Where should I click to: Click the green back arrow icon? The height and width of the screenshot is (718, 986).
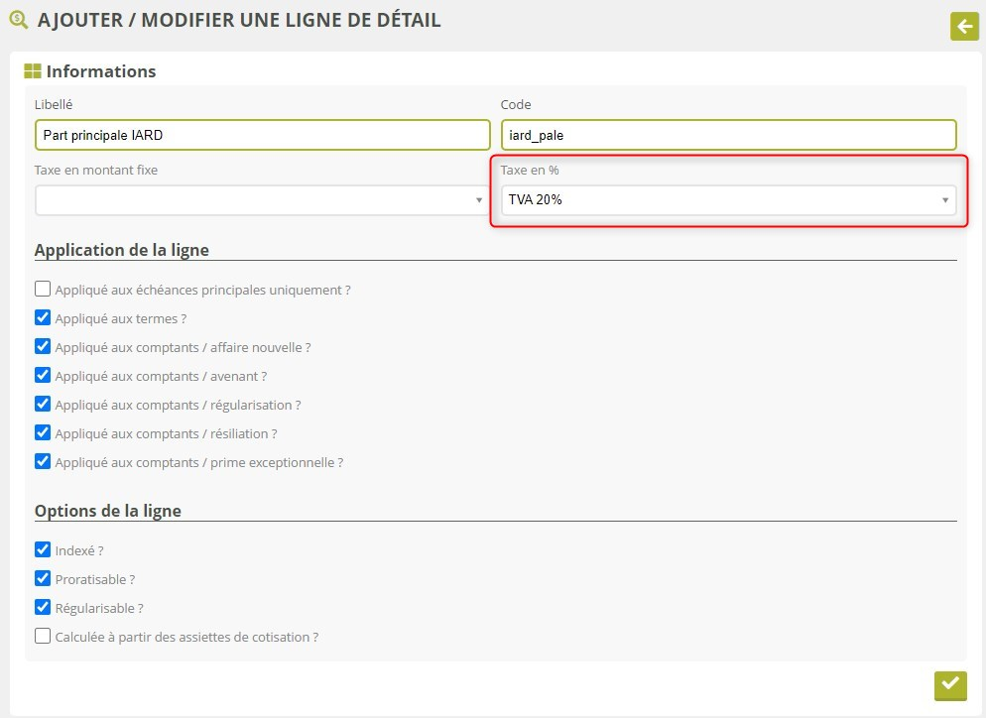pos(964,26)
